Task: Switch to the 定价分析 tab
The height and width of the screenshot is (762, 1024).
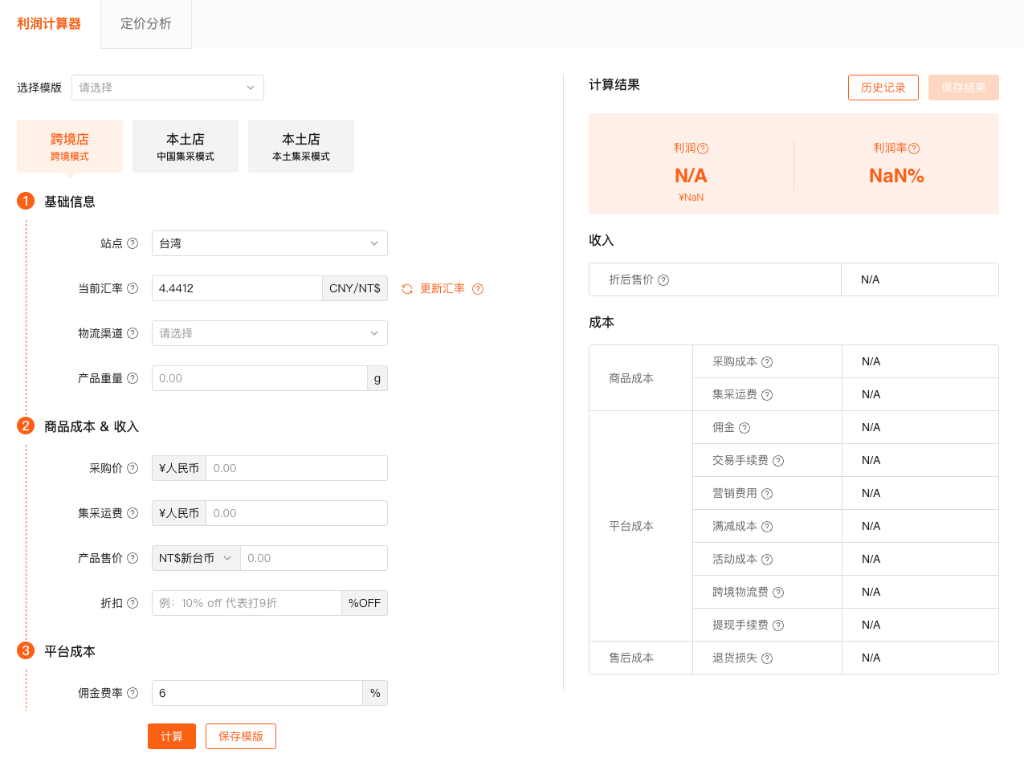Action: click(x=146, y=24)
